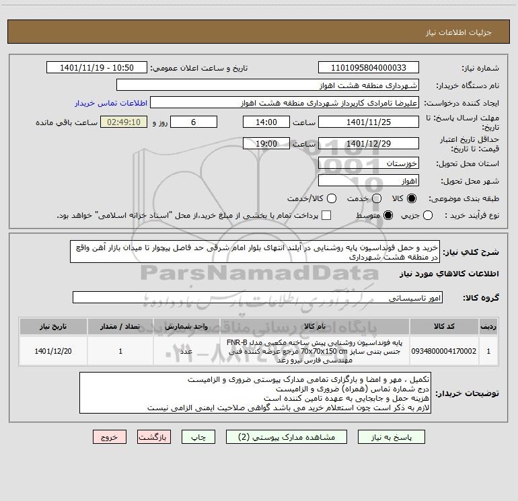Click the need date cell 1401/12/20

click(x=53, y=351)
